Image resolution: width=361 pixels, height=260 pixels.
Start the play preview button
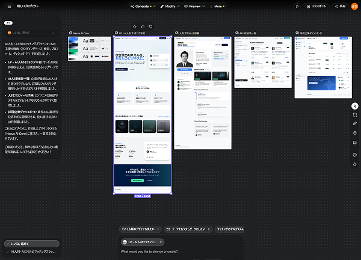coord(297,7)
